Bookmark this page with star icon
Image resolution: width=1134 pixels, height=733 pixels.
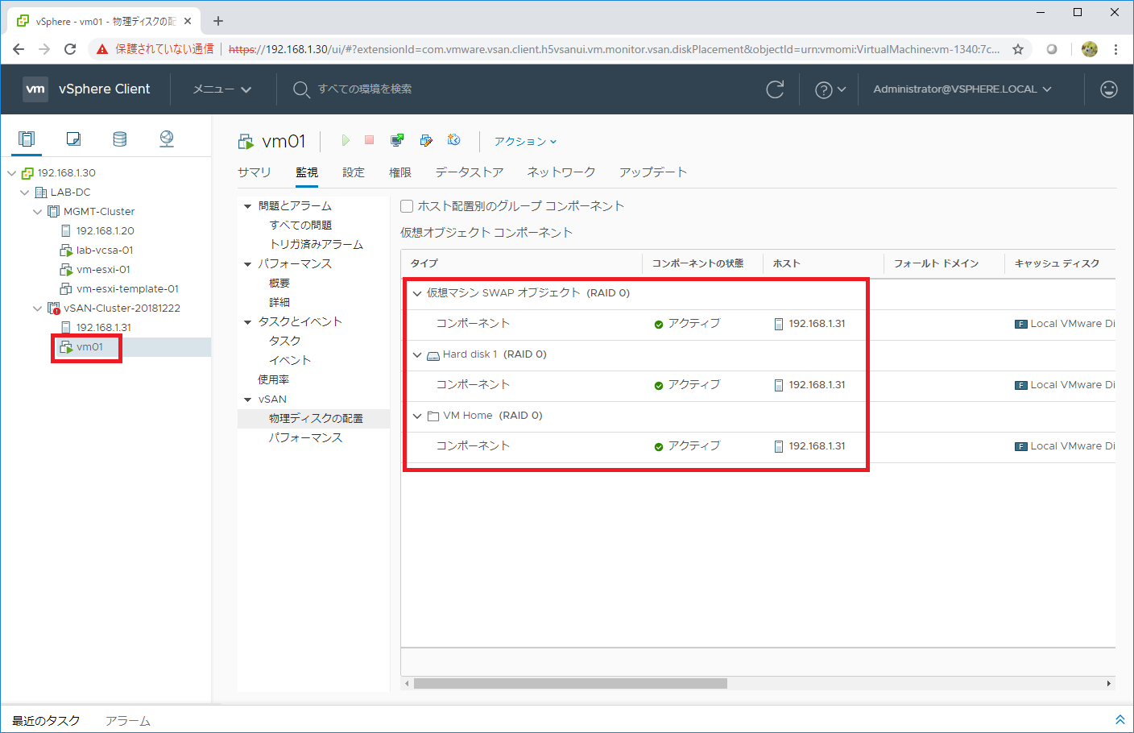pyautogui.click(x=1018, y=49)
